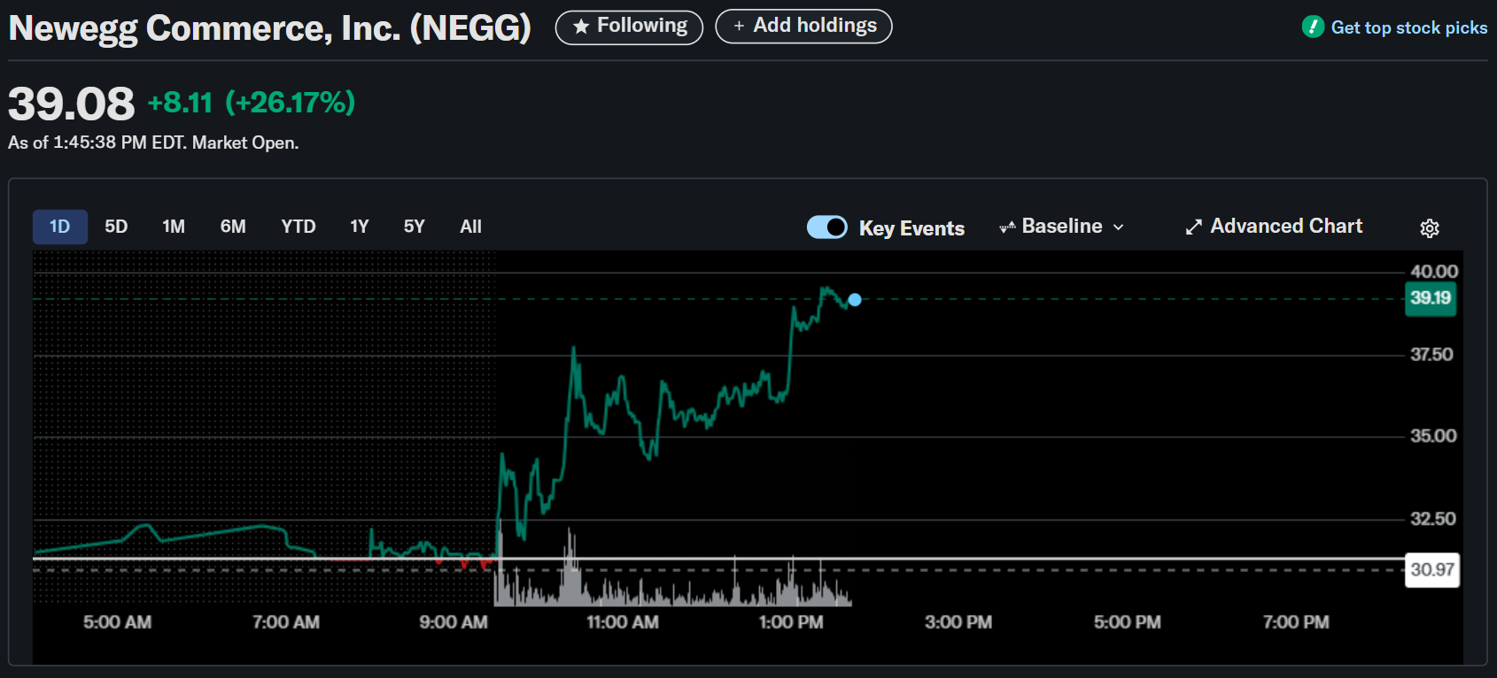Click the blue current price marker dot
Screen dimensions: 1497x678
[x=855, y=300]
